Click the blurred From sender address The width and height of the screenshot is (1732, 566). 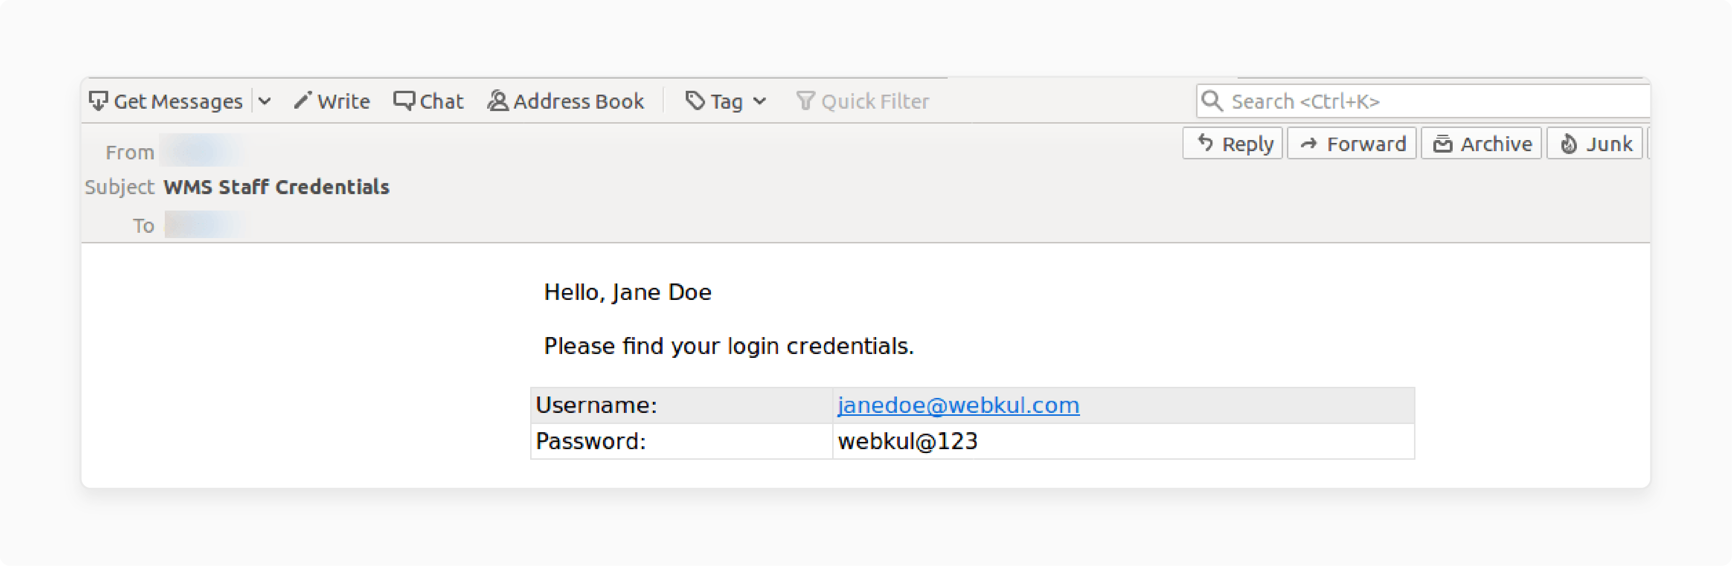202,151
